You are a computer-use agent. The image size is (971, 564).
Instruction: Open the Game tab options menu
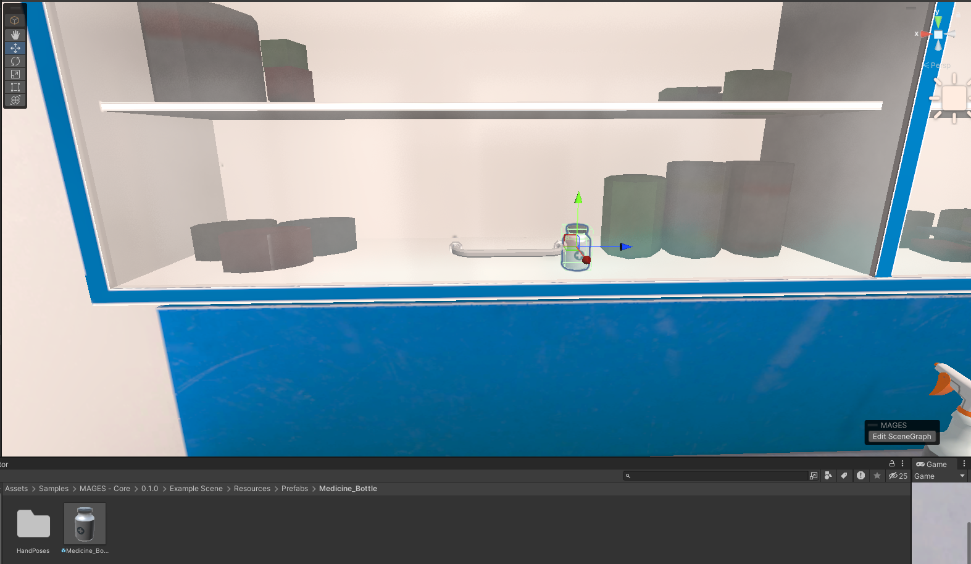point(964,463)
